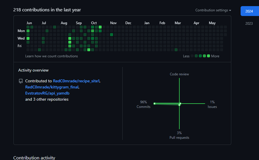
Task: Click the brightest legend square beside "More"
Action: 208,56
